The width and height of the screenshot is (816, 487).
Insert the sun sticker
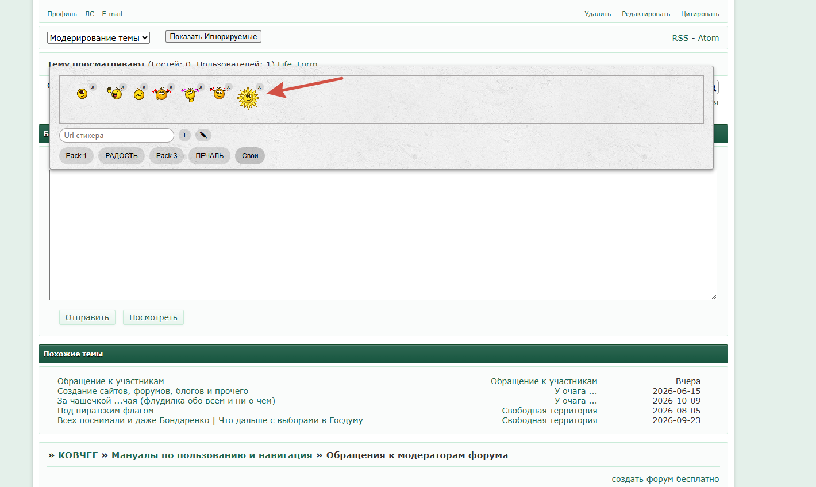click(248, 98)
